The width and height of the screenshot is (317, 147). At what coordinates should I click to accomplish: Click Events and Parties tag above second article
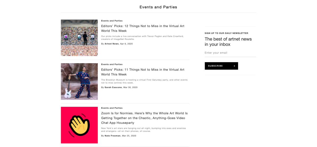112,64
